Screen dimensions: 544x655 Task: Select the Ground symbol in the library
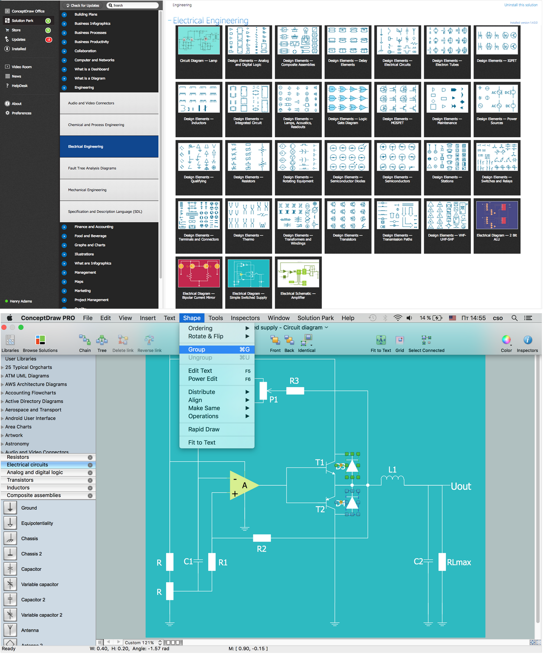click(10, 508)
